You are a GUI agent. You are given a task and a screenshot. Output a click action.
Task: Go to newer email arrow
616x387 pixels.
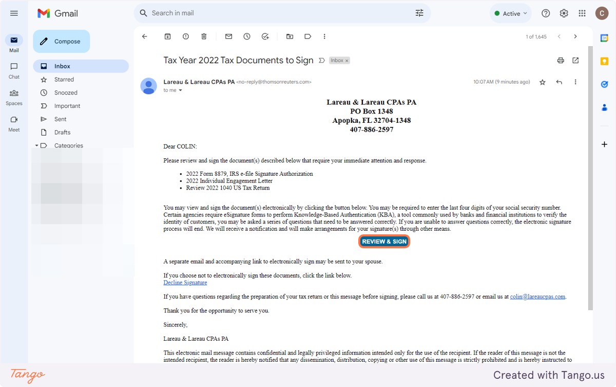click(x=559, y=36)
